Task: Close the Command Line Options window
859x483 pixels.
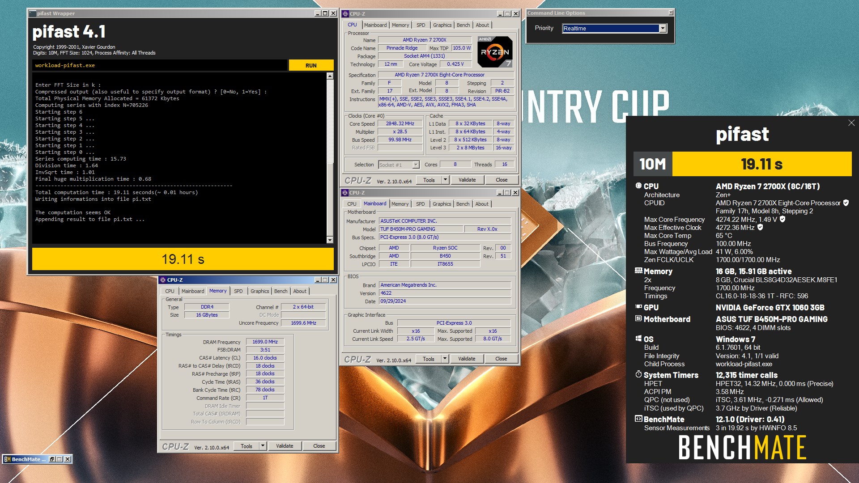Action: (671, 13)
